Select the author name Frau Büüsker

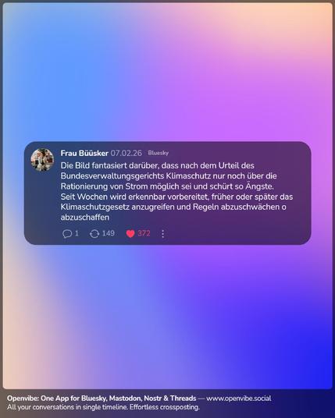(x=84, y=154)
